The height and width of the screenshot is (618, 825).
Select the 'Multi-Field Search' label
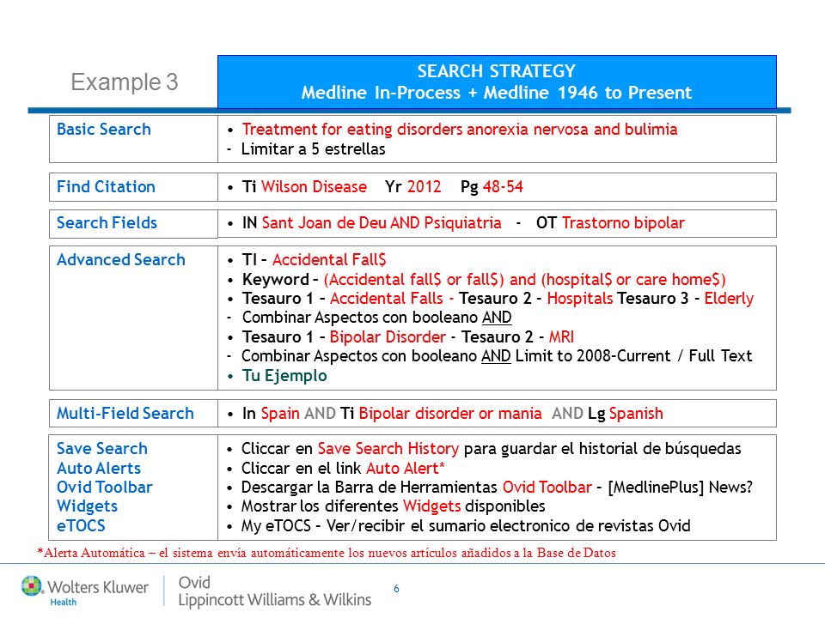click(x=125, y=413)
